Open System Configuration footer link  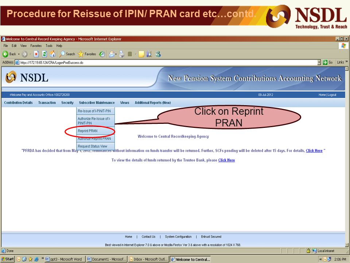(x=178, y=237)
